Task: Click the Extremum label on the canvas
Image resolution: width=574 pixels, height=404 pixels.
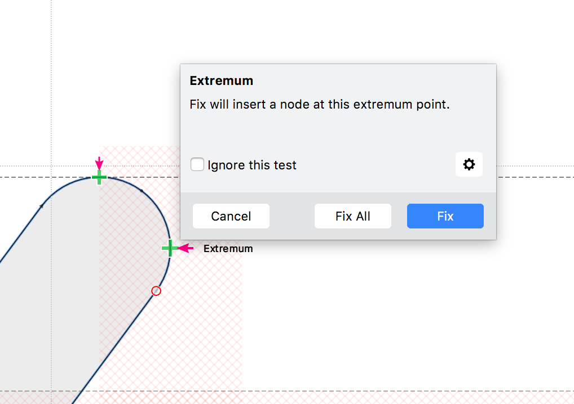Action: pyautogui.click(x=228, y=249)
